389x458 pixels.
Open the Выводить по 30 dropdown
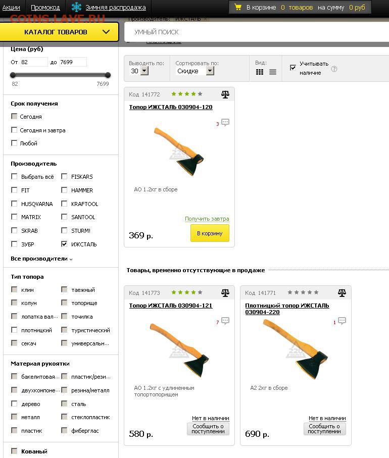(x=139, y=71)
